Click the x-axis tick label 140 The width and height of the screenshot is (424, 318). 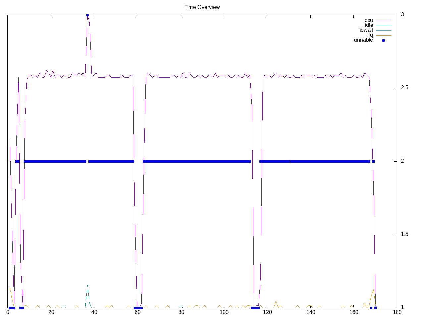click(310, 312)
